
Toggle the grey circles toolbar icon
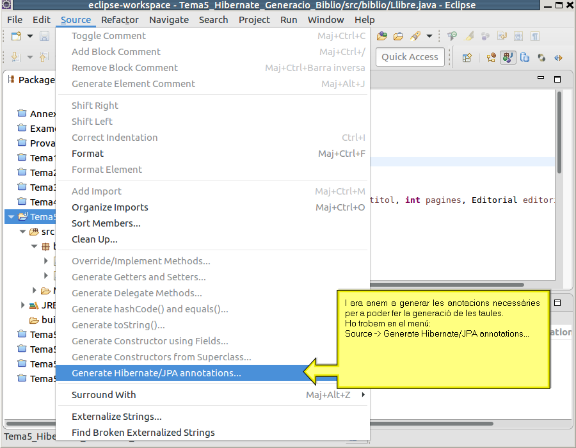[x=485, y=36]
